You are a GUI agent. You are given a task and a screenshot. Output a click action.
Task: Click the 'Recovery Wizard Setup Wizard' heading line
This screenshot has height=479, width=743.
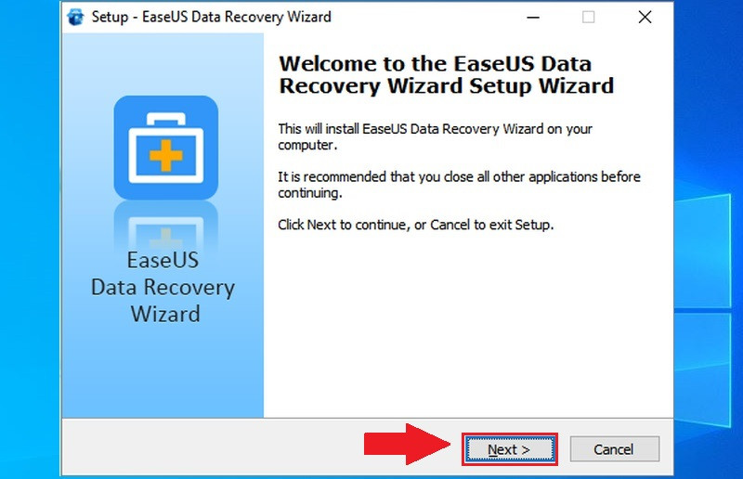pos(447,86)
